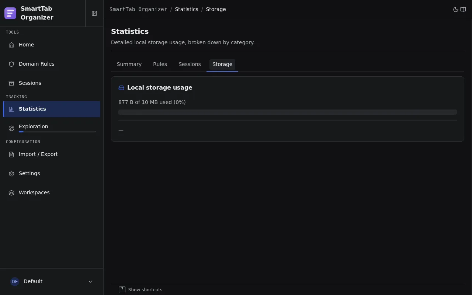This screenshot has height=295, width=472.
Task: Click the local storage usage progress bar
Action: (x=288, y=112)
